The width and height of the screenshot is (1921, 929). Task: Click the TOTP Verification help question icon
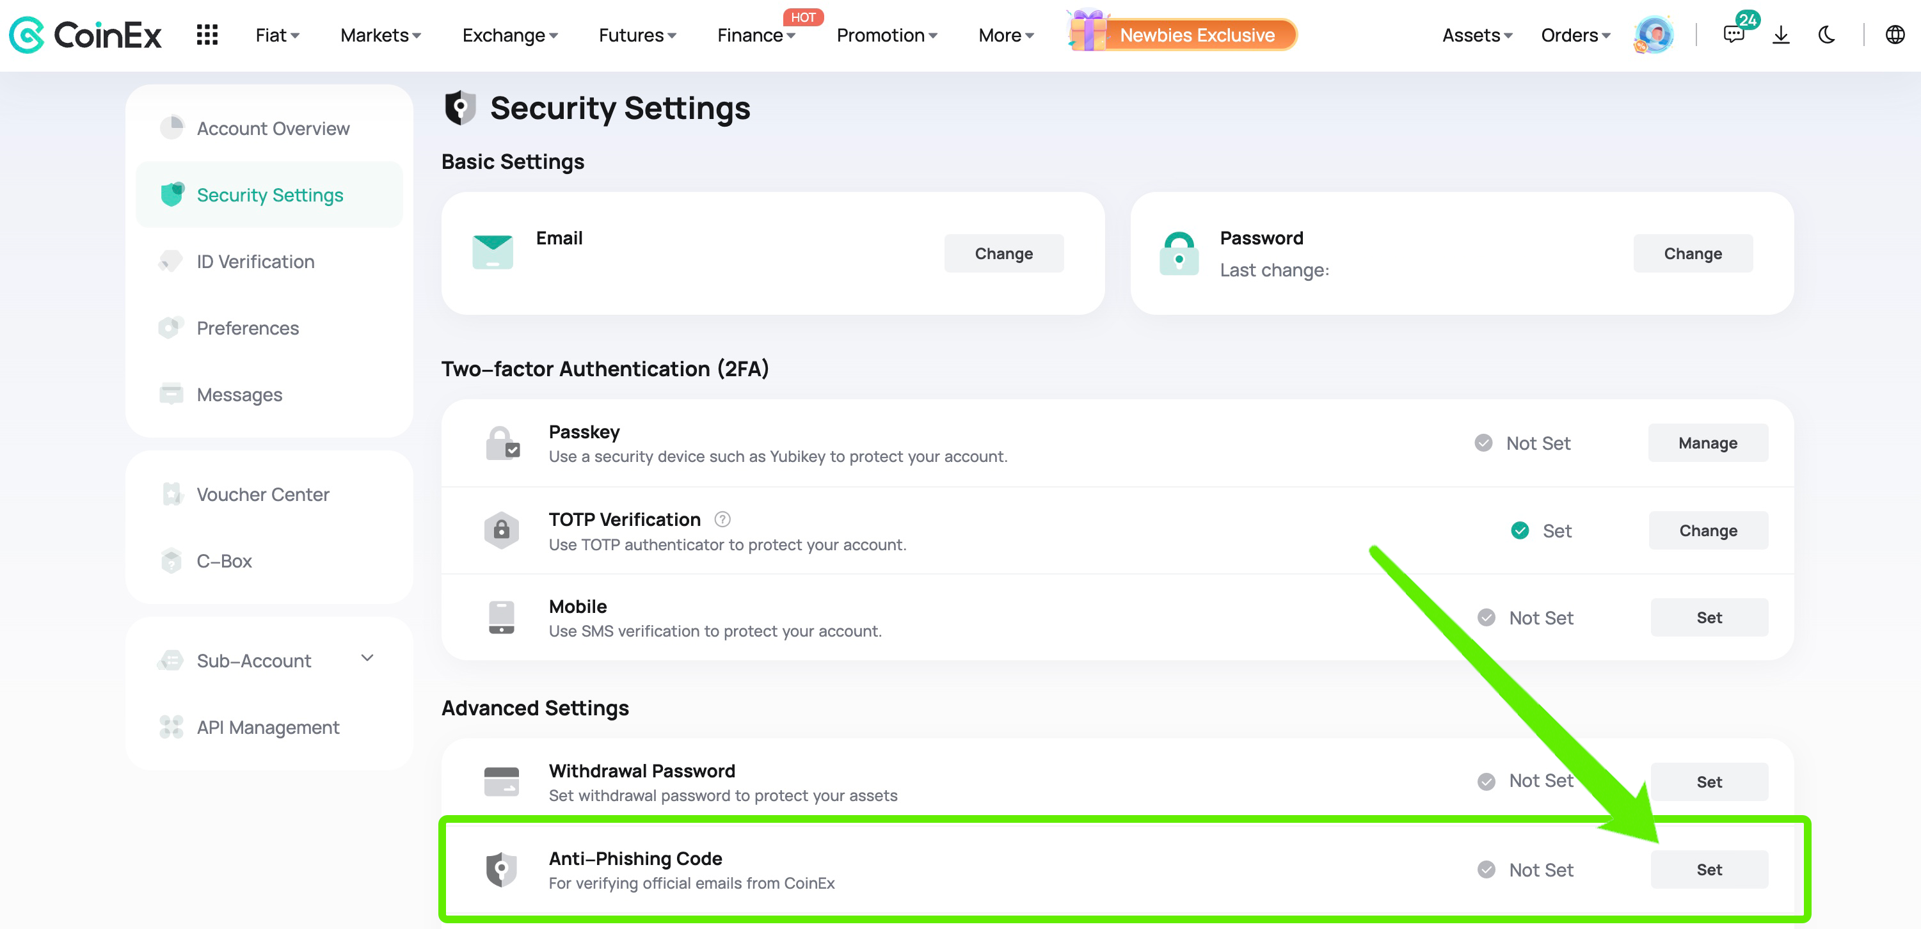[722, 519]
